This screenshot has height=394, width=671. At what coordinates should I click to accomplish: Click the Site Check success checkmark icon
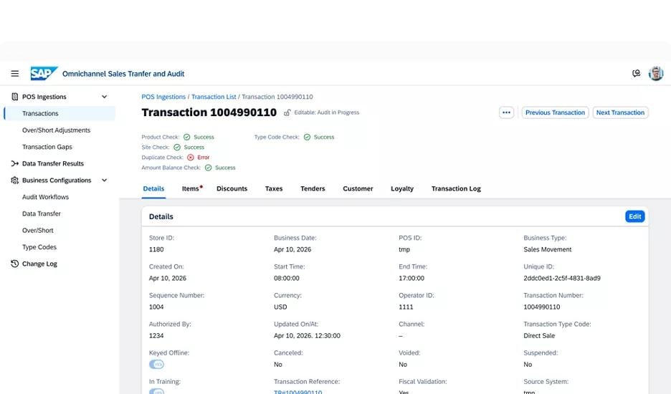(177, 147)
